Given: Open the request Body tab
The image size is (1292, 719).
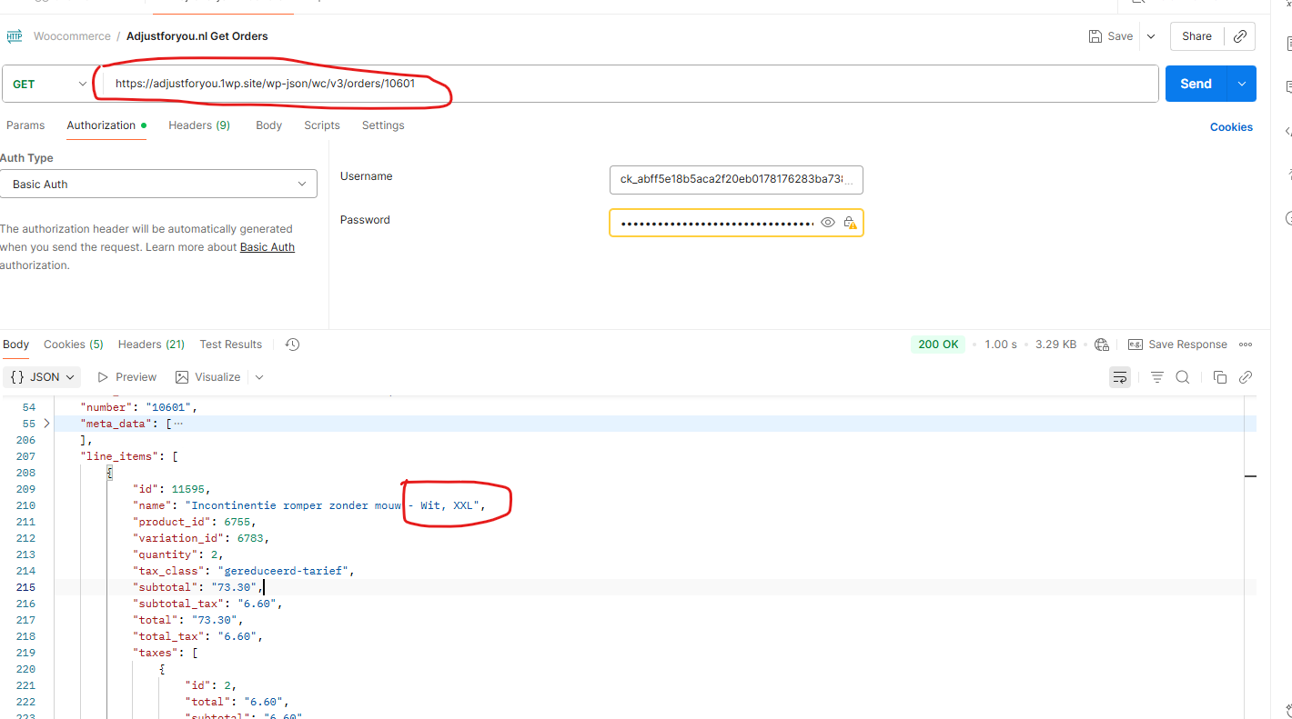Looking at the screenshot, I should click(x=268, y=125).
